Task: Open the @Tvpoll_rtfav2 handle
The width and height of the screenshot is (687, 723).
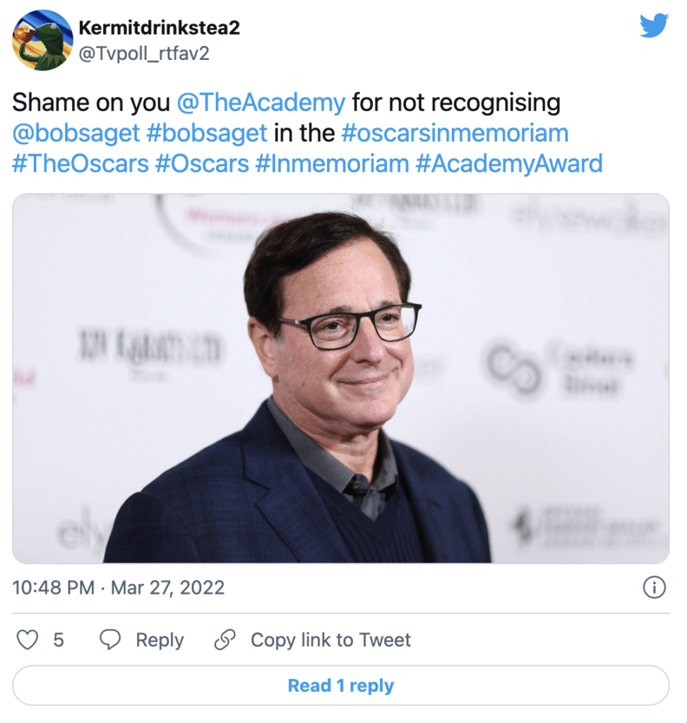Action: coord(144,54)
